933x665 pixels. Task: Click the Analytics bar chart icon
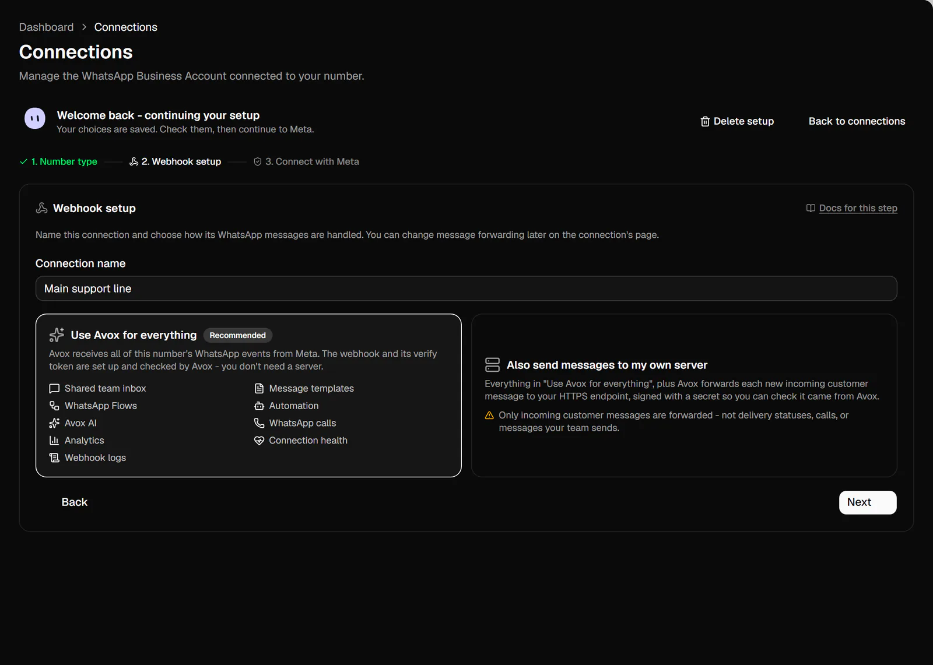[54, 441]
